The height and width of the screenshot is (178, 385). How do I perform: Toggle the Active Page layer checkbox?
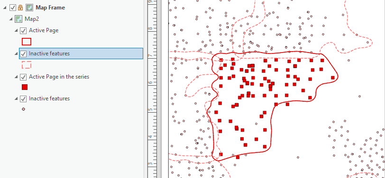(x=23, y=31)
